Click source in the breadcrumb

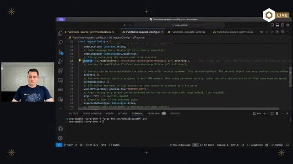[139, 37]
